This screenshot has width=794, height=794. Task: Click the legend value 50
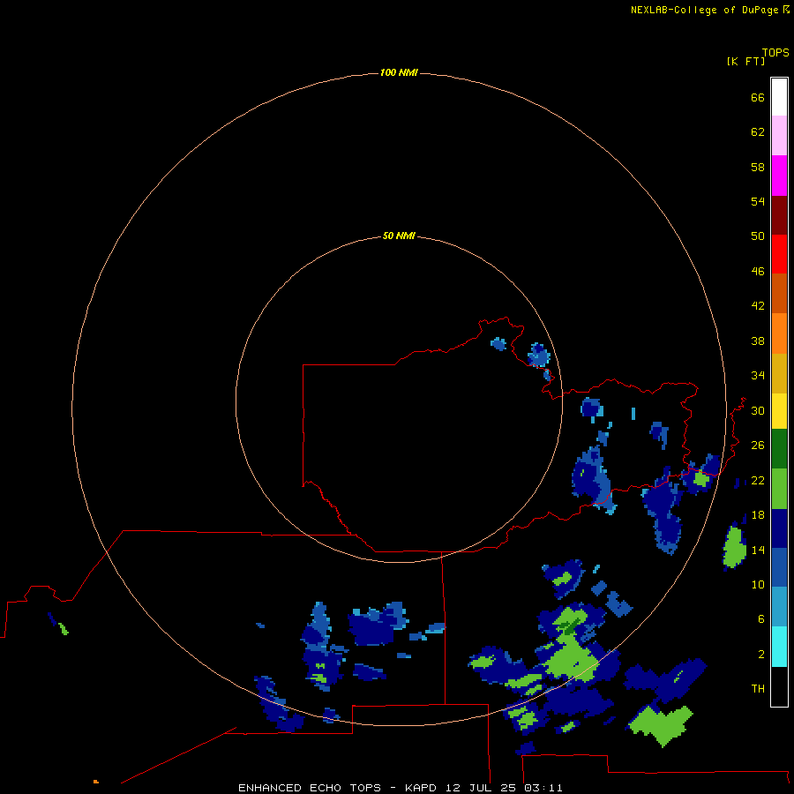758,236
